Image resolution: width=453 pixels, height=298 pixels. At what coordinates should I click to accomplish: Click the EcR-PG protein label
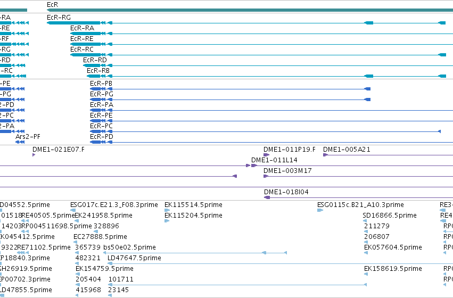tap(101, 94)
